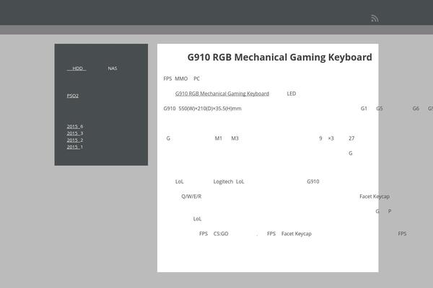Click the LED text
This screenshot has height=288, width=433.
point(292,94)
